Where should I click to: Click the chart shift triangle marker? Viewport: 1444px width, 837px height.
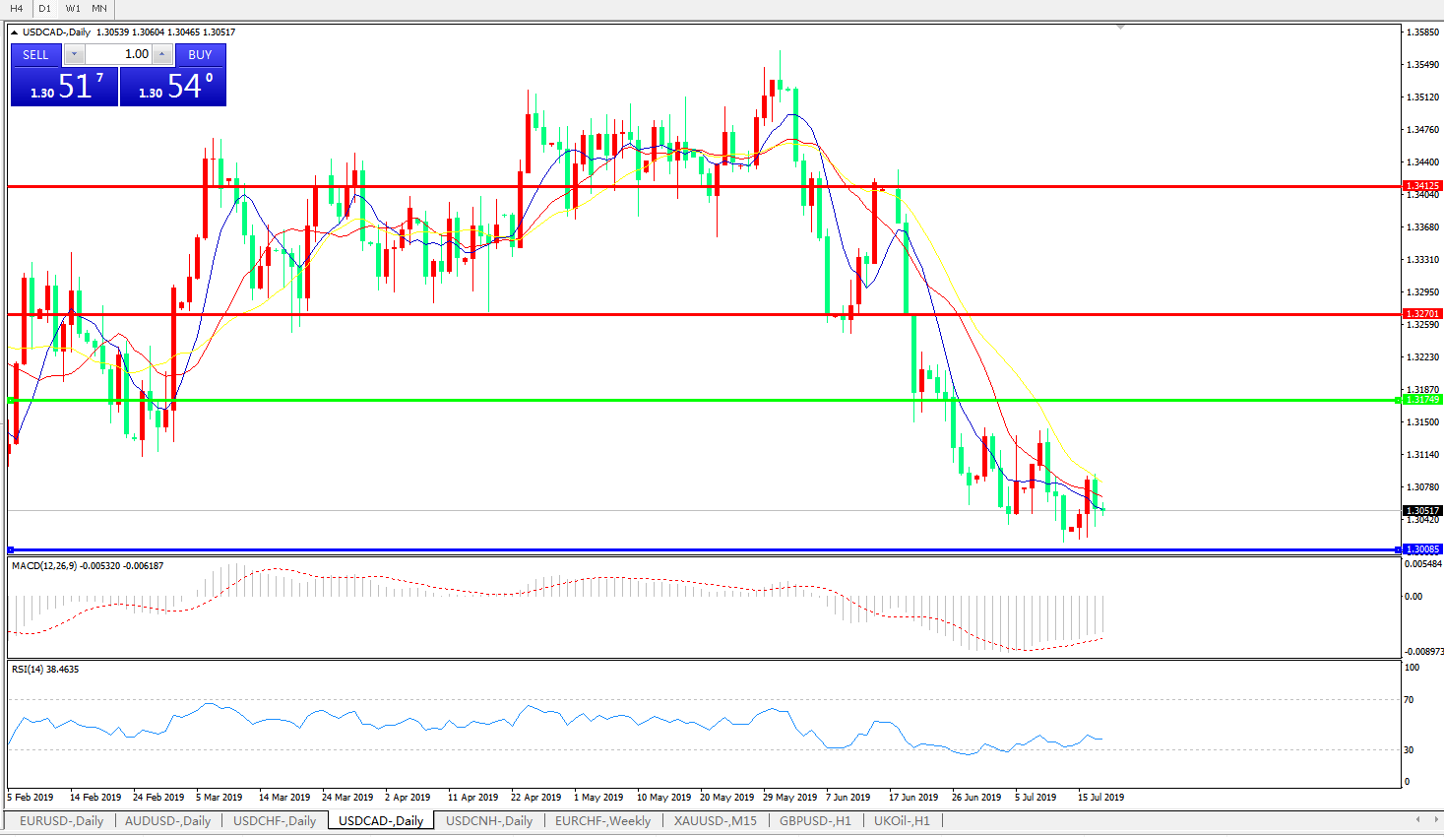pyautogui.click(x=1120, y=28)
